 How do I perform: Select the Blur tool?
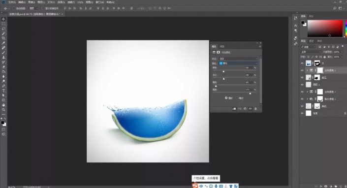(x=3, y=76)
